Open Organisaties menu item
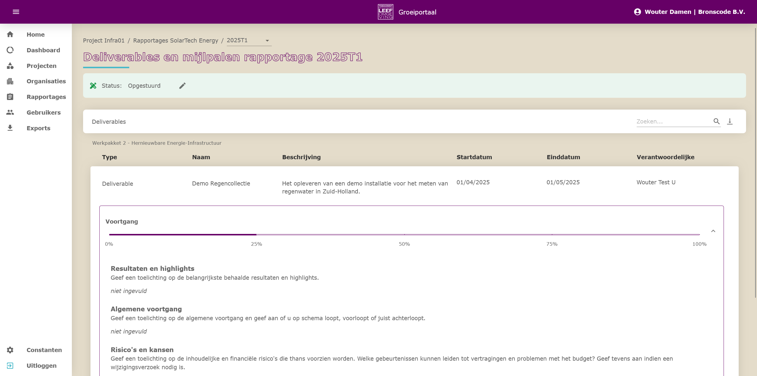Image resolution: width=757 pixels, height=376 pixels. [x=46, y=81]
